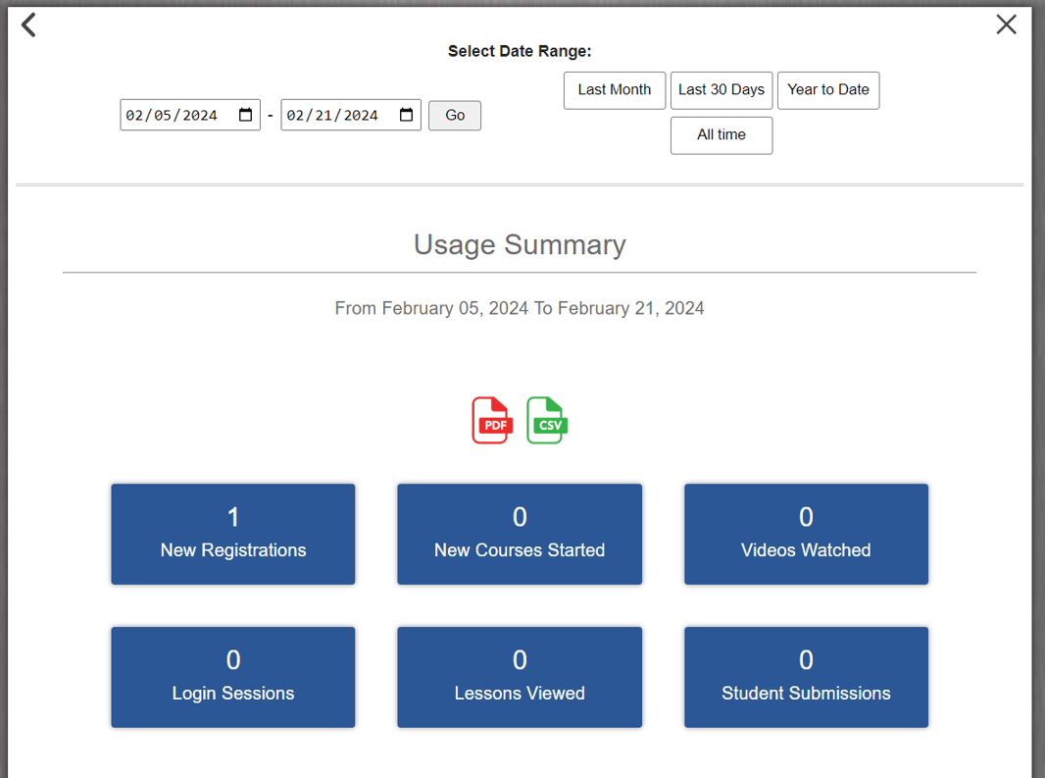Open the end date calendar picker
This screenshot has height=778, width=1045.
(406, 116)
